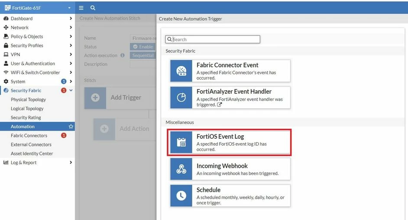Click the User & Authentication person icon
This screenshot has height=220, width=408.
pyautogui.click(x=6, y=64)
